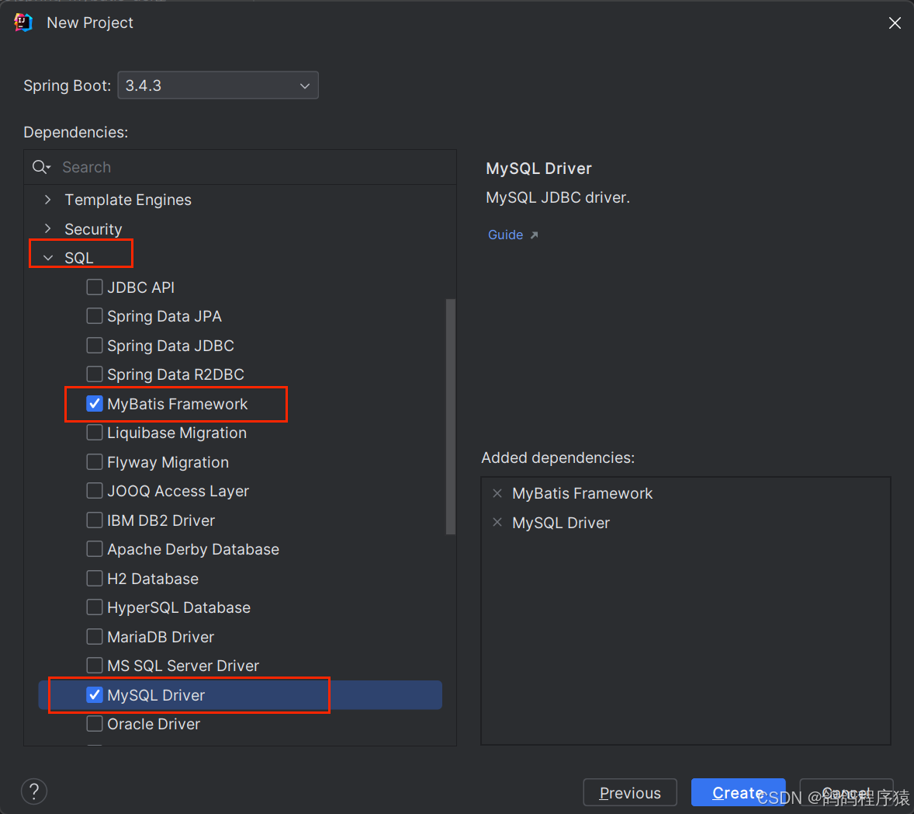Image resolution: width=914 pixels, height=814 pixels.
Task: Check the Spring Data JDBC option
Action: click(x=95, y=346)
